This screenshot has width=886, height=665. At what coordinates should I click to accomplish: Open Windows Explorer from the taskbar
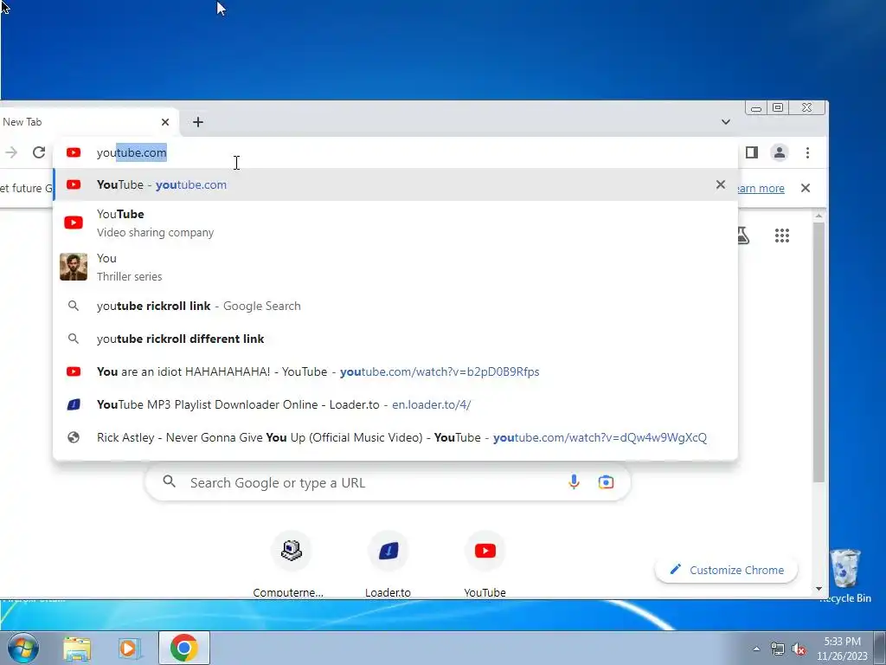(x=77, y=649)
